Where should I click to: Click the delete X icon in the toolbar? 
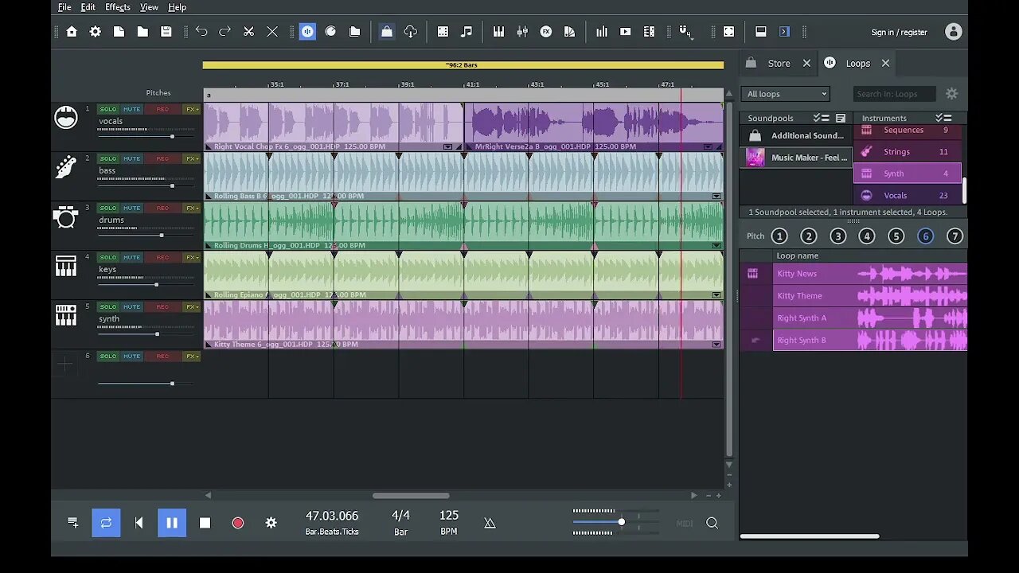(x=272, y=32)
